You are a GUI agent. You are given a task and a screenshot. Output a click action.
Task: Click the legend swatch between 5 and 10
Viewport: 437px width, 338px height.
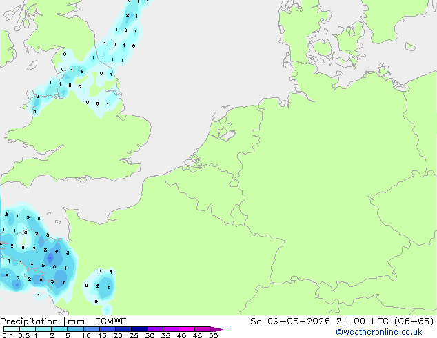(76, 329)
